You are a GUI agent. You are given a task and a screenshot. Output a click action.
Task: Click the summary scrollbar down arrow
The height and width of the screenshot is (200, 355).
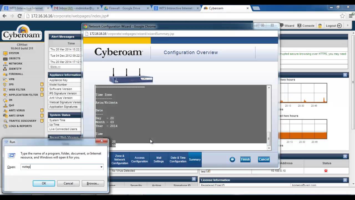pyautogui.click(x=269, y=148)
